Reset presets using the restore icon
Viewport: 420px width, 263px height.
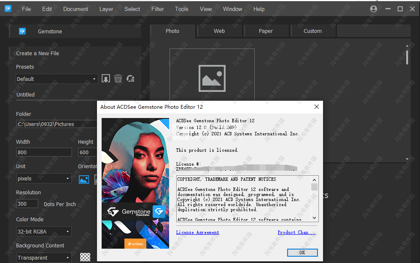[x=130, y=79]
